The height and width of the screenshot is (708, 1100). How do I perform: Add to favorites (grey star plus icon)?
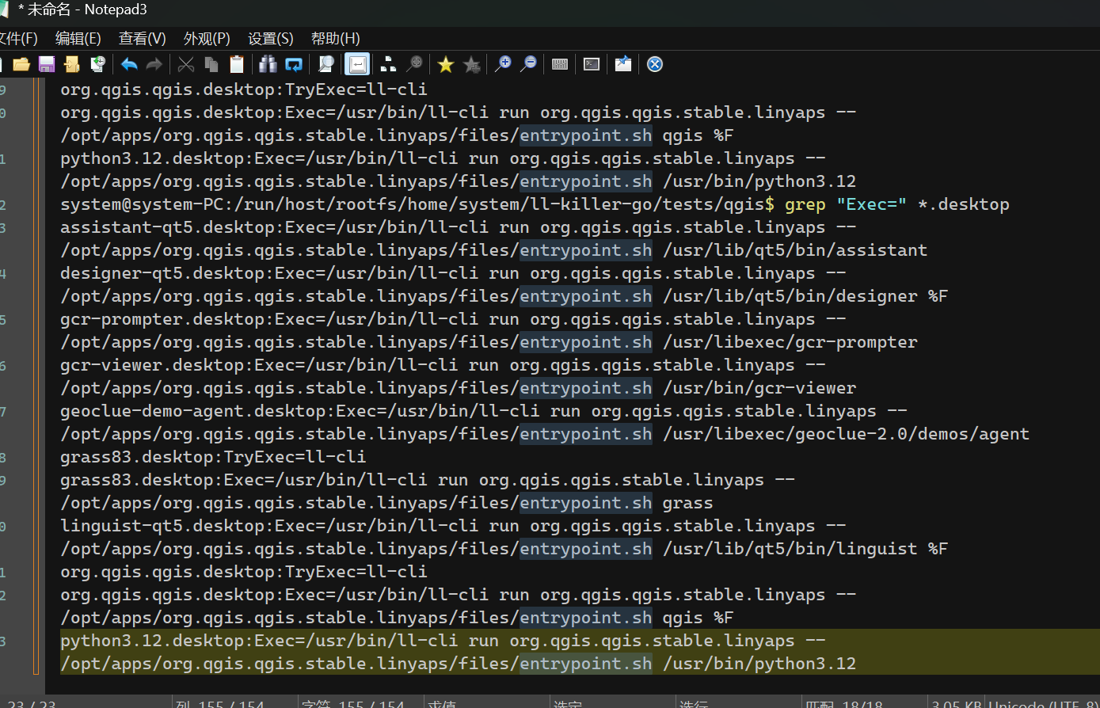tap(471, 64)
